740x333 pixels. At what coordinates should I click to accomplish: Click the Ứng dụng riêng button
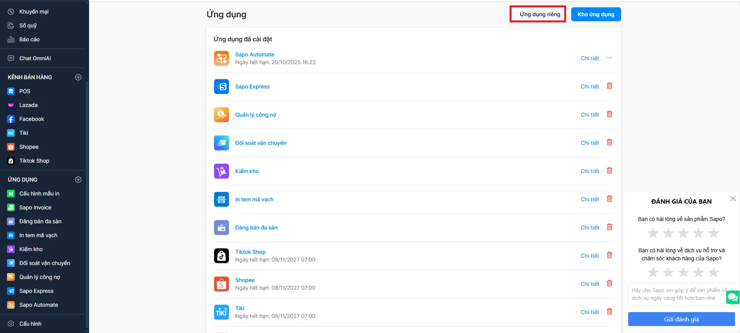click(x=540, y=14)
